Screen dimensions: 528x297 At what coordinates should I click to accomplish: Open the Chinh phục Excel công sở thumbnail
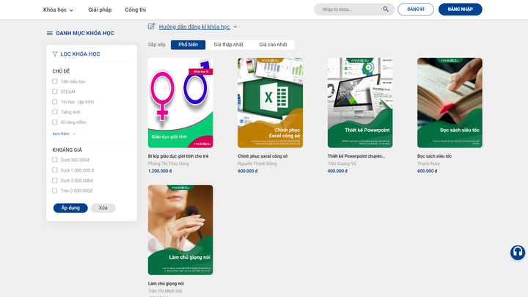[x=270, y=103]
